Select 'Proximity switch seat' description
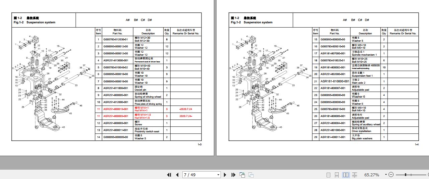 (x=147, y=132)
